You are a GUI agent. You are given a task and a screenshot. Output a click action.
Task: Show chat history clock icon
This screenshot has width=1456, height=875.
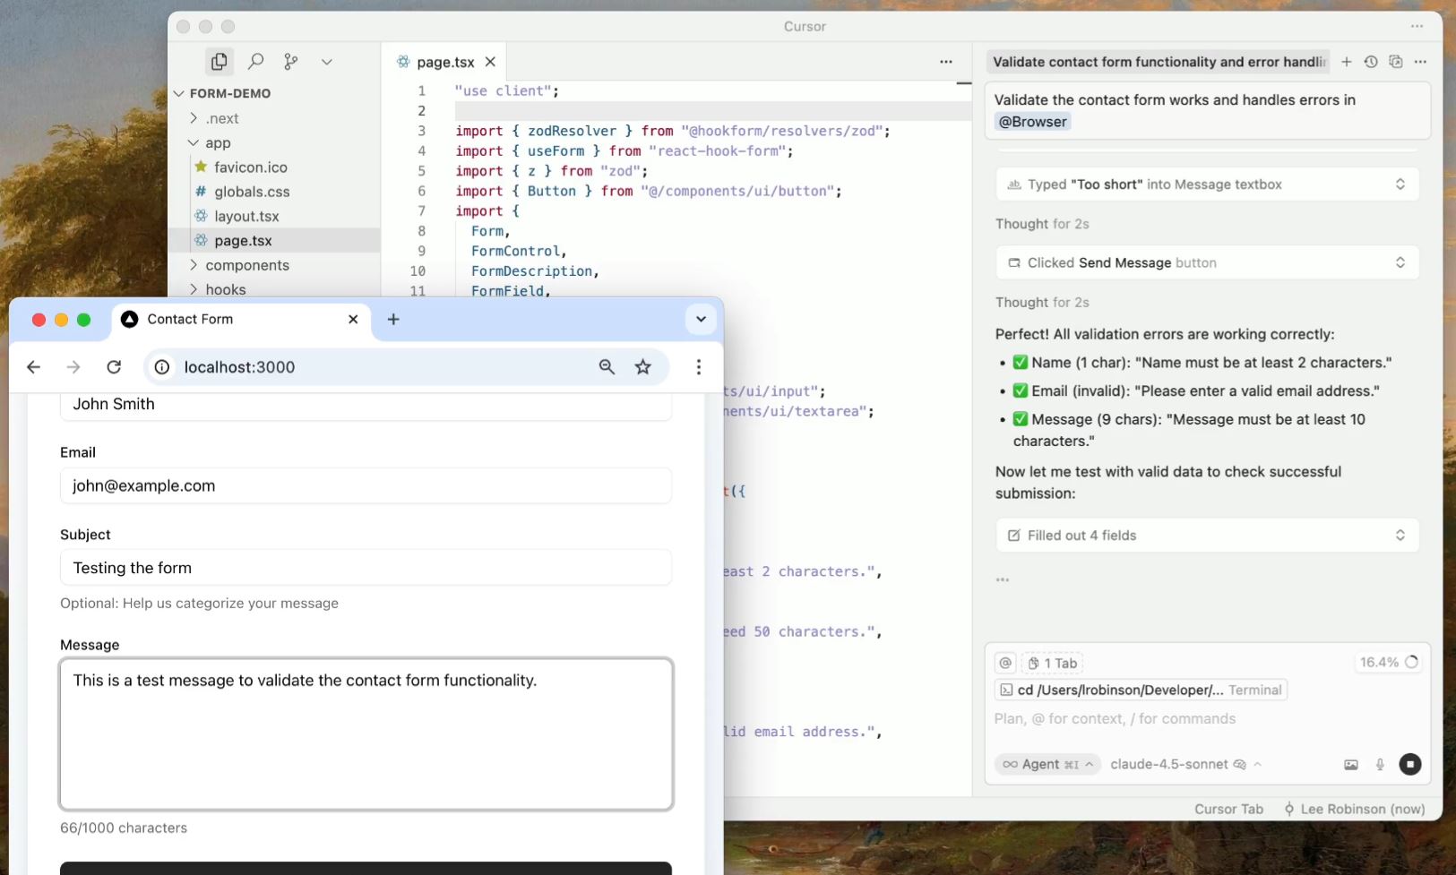1371,62
